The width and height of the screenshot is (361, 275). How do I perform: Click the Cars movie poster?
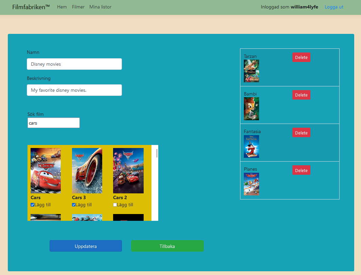pos(46,171)
